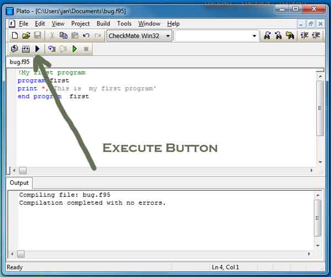This screenshot has height=277, width=331.
Task: Copy selection with the Copy icon
Action: pos(63,35)
